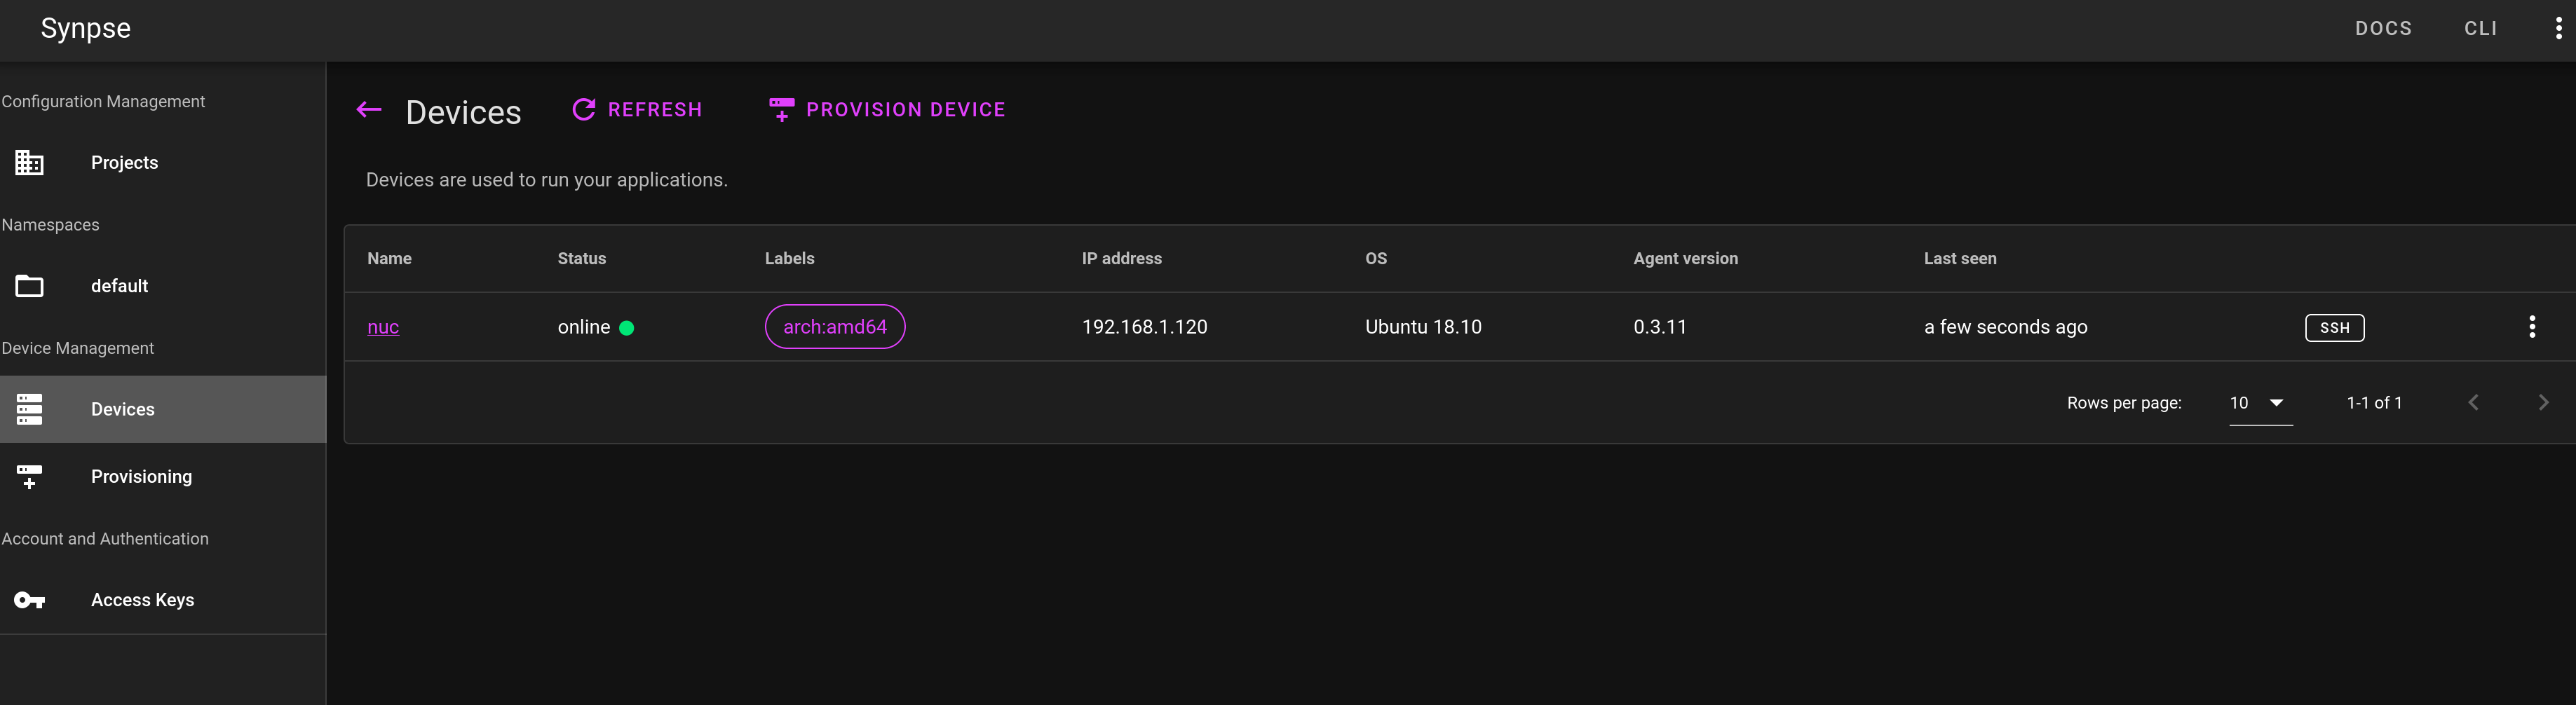Go back using the arrow beside Devices heading
Viewport: 2576px width, 705px height.
coord(369,110)
